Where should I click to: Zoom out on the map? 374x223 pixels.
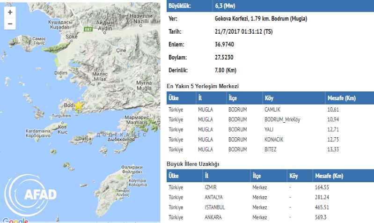(x=10, y=23)
